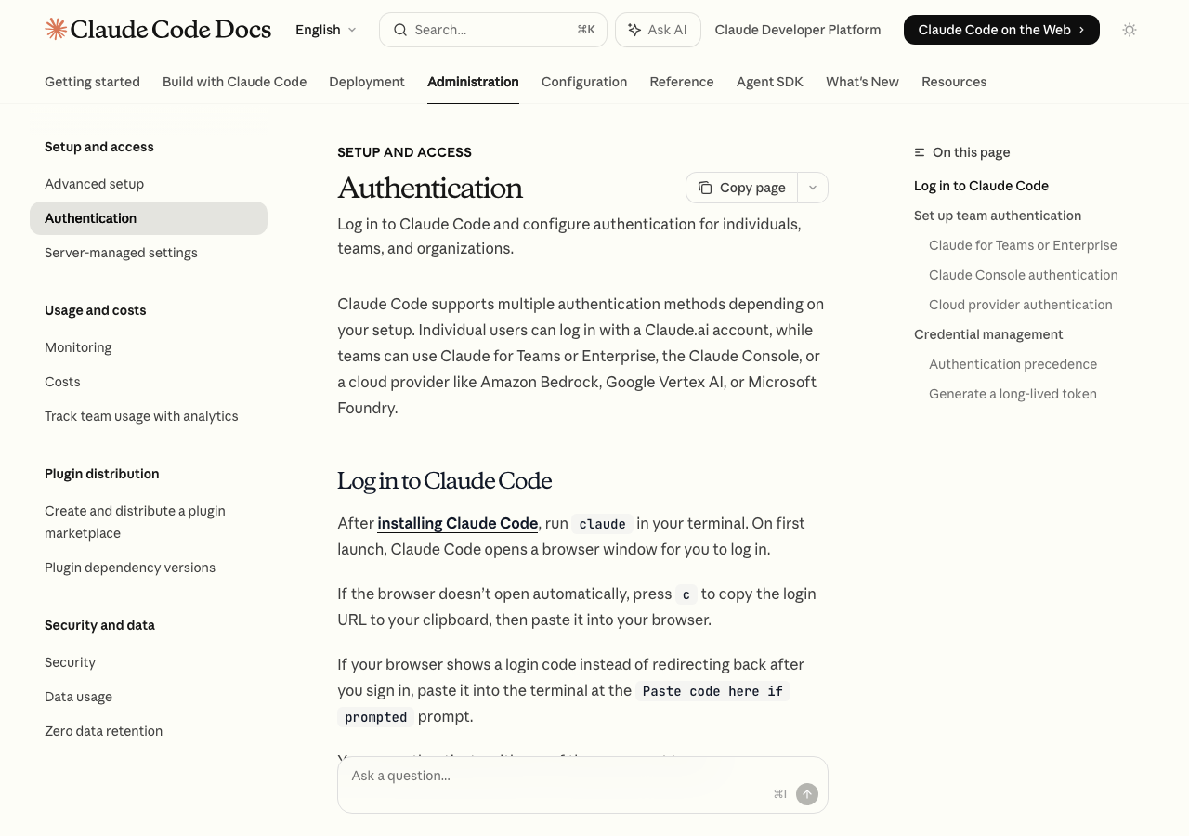Open Server-managed settings in sidebar
The image size is (1189, 836).
point(121,253)
